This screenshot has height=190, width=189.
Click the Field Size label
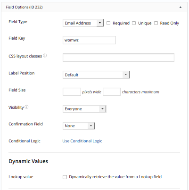coord(17,90)
